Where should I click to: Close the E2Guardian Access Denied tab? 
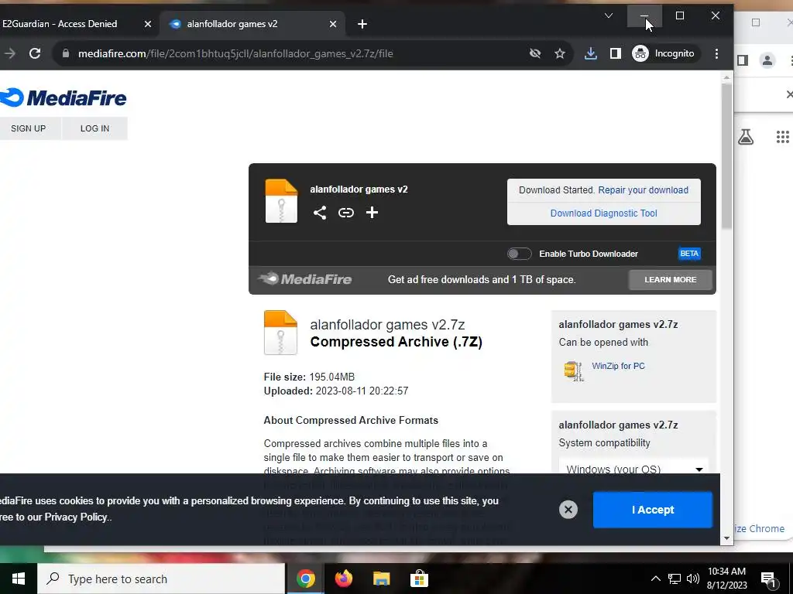click(148, 24)
